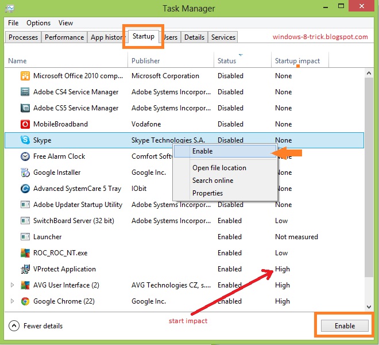Screen dimensions: 379x345
Task: Click the SwitchBoard Server icon
Action: click(x=25, y=221)
